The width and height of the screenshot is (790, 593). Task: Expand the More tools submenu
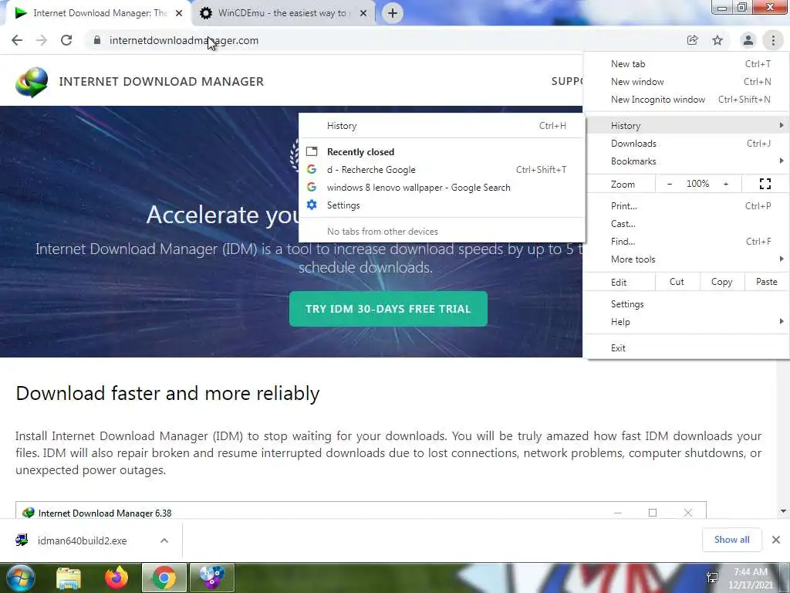pyautogui.click(x=686, y=259)
